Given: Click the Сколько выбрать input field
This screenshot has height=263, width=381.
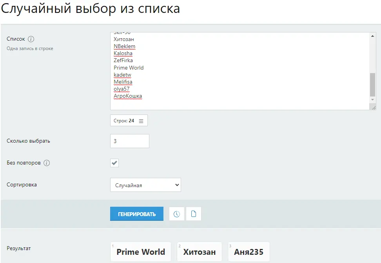Looking at the screenshot, I should pyautogui.click(x=130, y=141).
